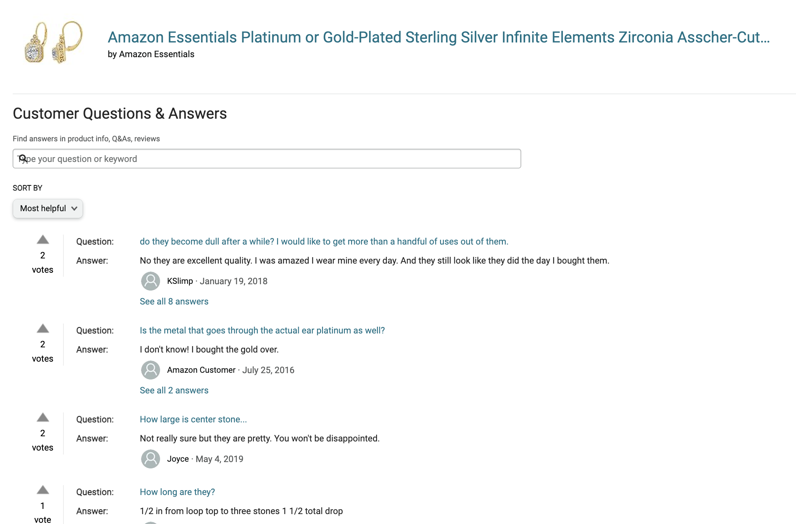796x524 pixels.
Task: Upvote the question about earrings becoming dull
Action: pyautogui.click(x=43, y=240)
